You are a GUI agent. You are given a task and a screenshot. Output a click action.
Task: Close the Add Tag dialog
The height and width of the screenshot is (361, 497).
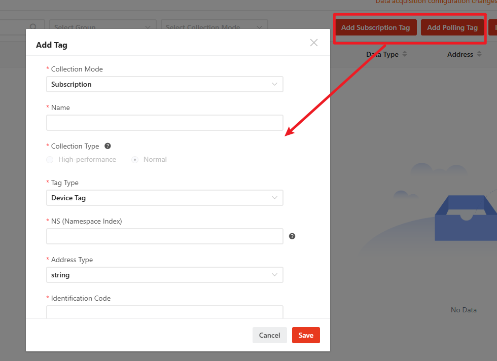(x=314, y=43)
